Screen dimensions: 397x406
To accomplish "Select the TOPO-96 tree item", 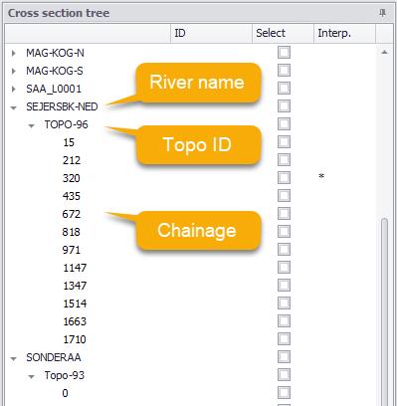I will (x=67, y=124).
